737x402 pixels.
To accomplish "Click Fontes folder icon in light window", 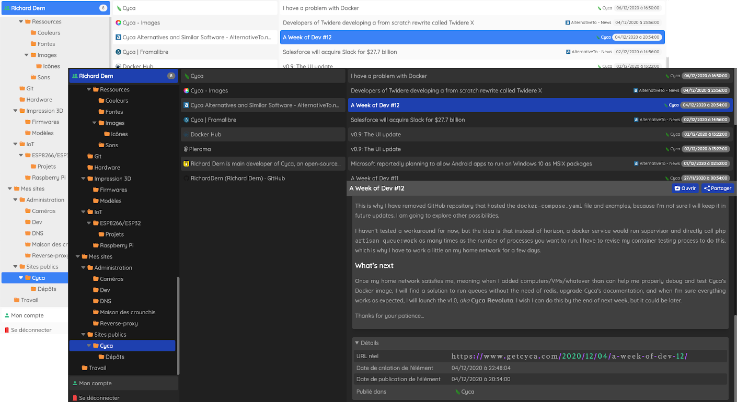I will (x=33, y=44).
